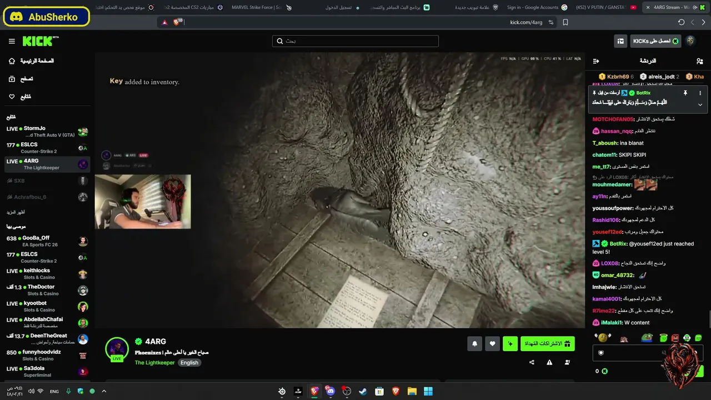The height and width of the screenshot is (400, 711).
Task: Open 4ARG channel avatar
Action: pos(117,348)
